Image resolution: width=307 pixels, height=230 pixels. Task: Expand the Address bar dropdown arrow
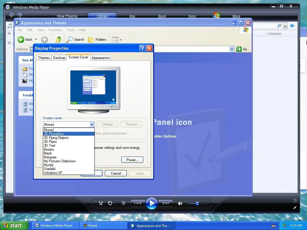[232, 49]
